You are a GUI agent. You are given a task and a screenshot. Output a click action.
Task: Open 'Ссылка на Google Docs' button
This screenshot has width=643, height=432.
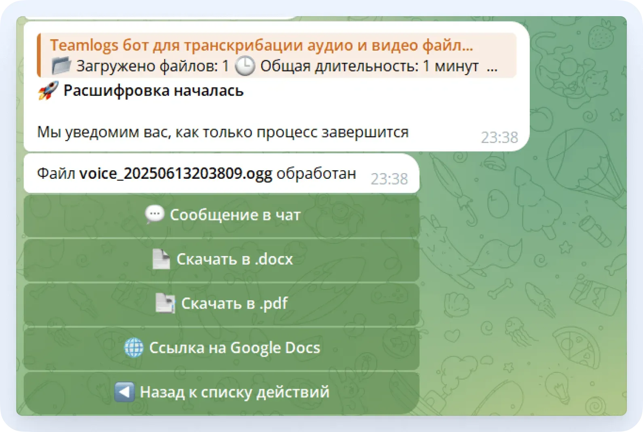click(222, 348)
